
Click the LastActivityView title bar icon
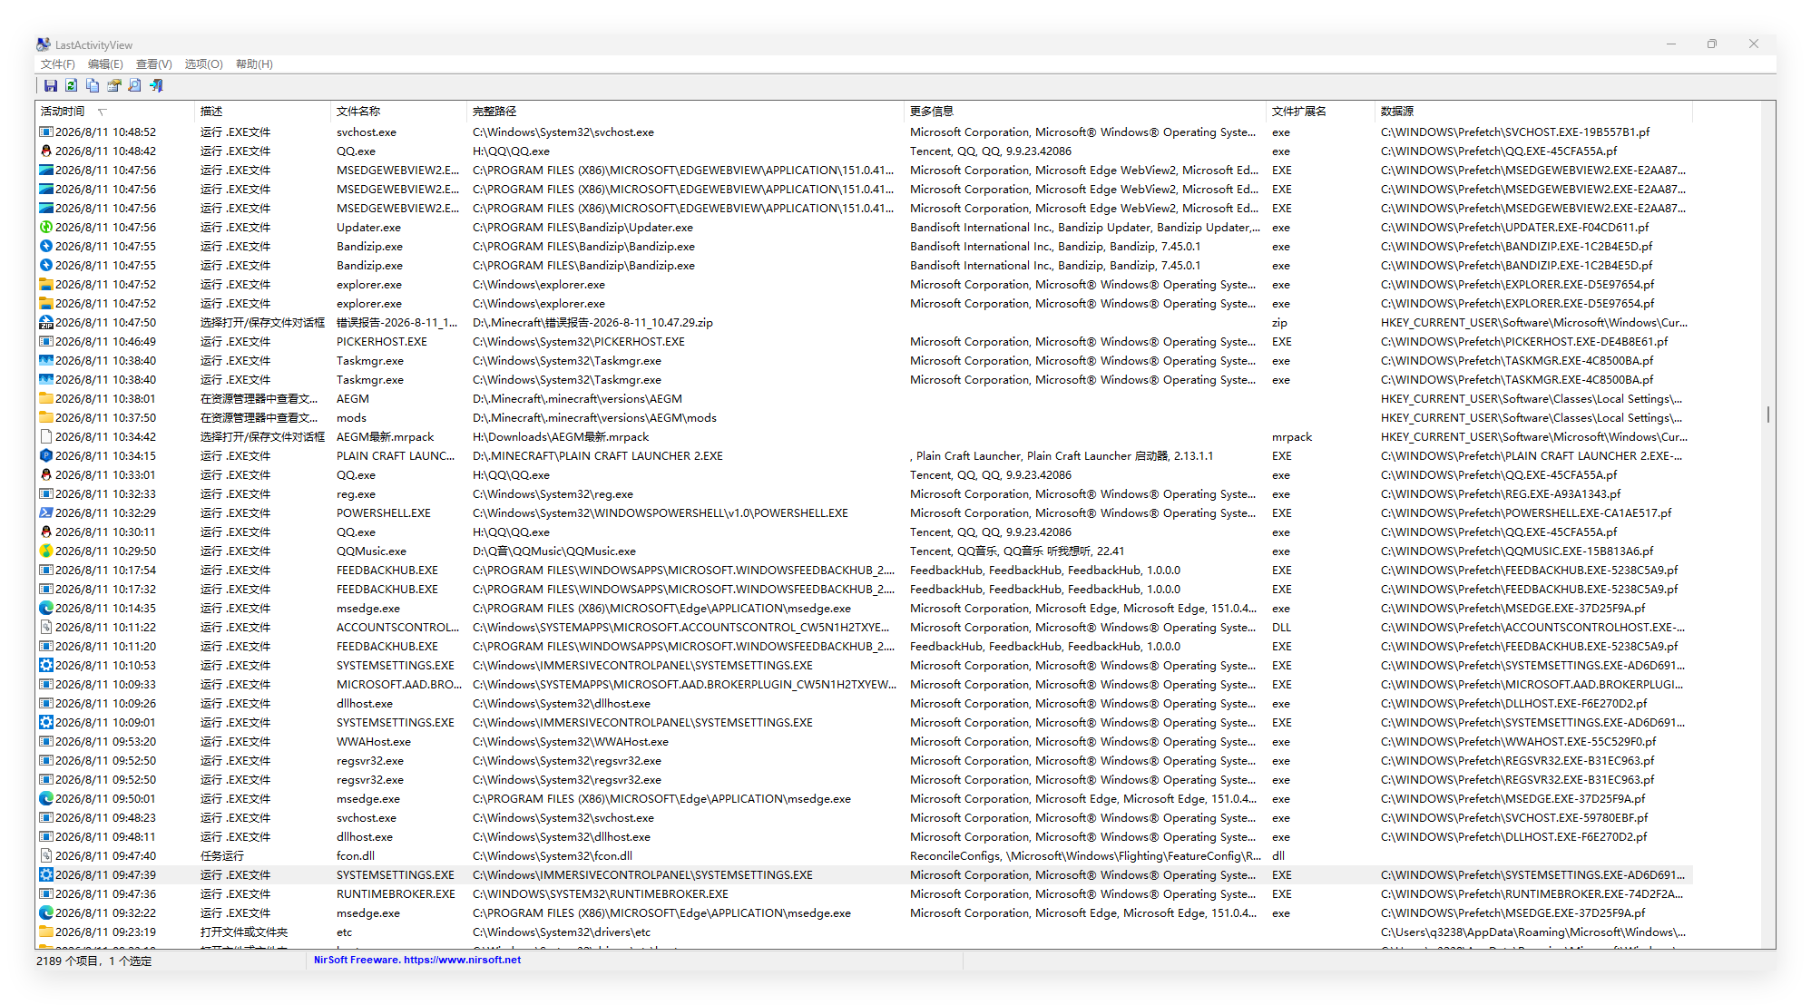44,44
